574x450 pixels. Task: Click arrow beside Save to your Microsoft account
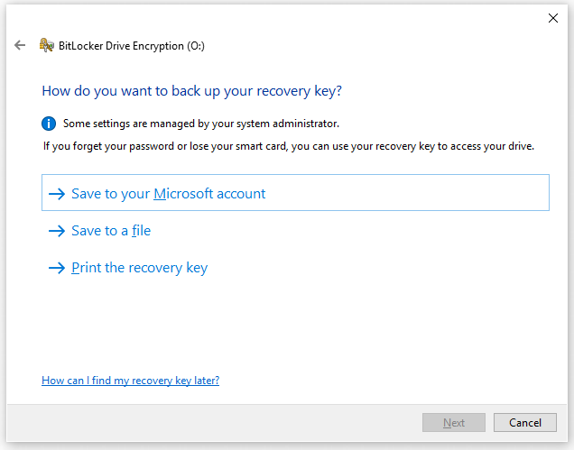tap(57, 194)
